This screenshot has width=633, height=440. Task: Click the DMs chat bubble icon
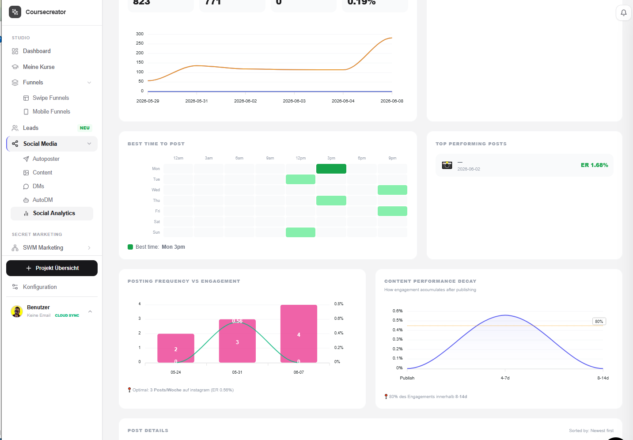26,186
